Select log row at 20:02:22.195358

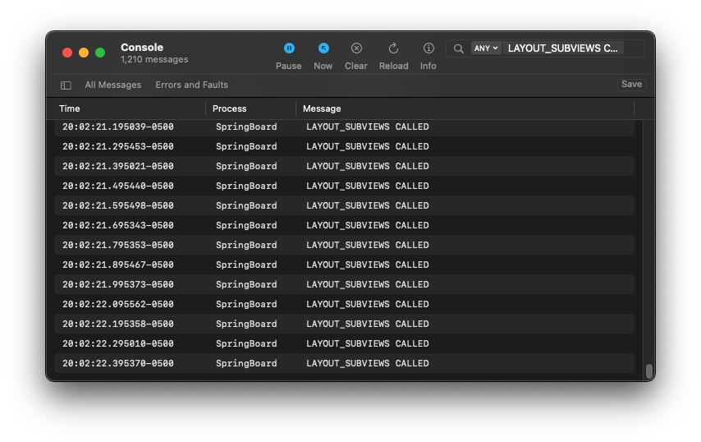coord(344,324)
